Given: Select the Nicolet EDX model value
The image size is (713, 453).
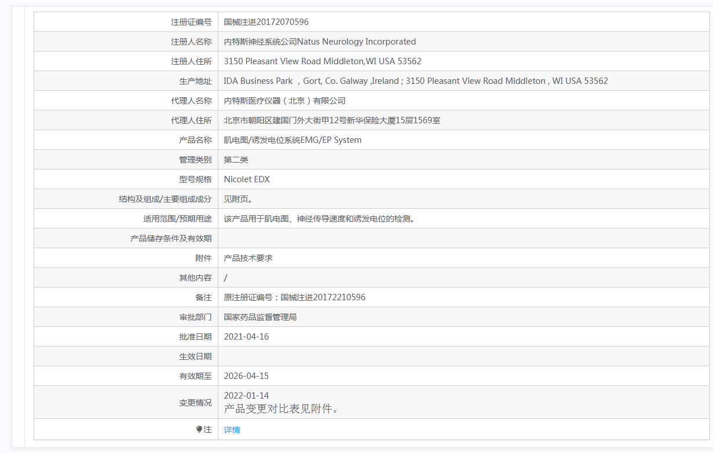Looking at the screenshot, I should tap(247, 179).
